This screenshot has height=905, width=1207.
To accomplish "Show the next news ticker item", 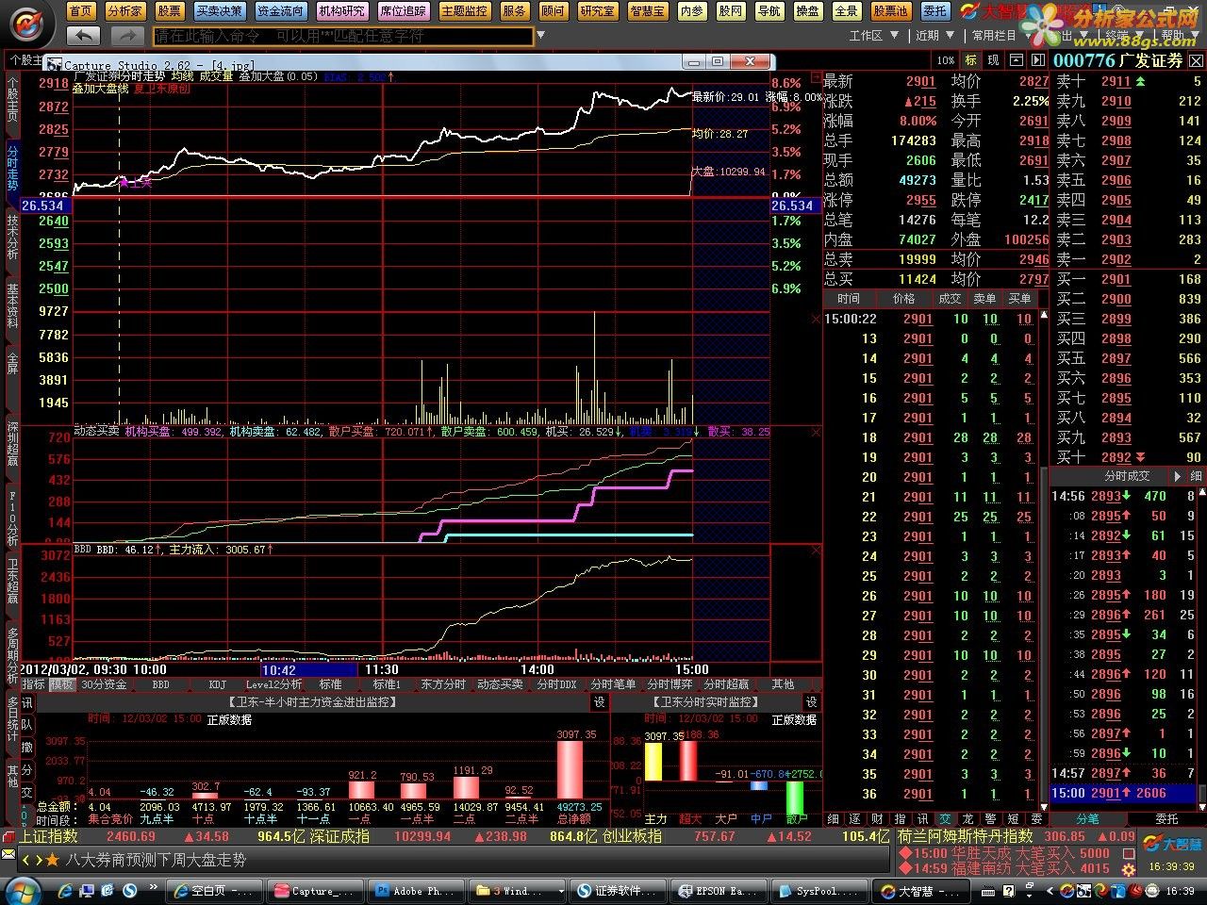I will (x=39, y=860).
